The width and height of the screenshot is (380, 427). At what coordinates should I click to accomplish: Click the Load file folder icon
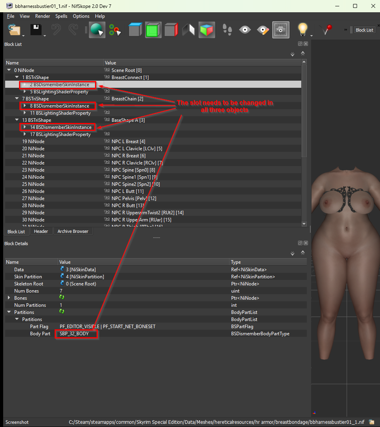point(14,29)
